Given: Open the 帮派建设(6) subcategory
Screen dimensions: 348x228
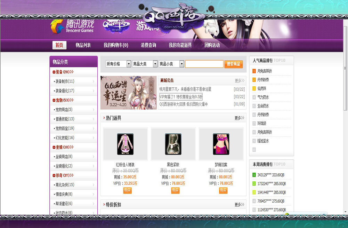Looking at the screenshot, I should (64, 204).
